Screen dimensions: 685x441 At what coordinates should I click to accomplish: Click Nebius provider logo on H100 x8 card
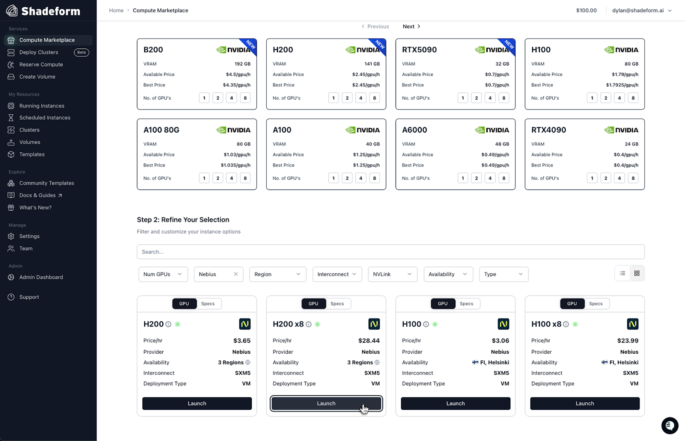(632, 324)
